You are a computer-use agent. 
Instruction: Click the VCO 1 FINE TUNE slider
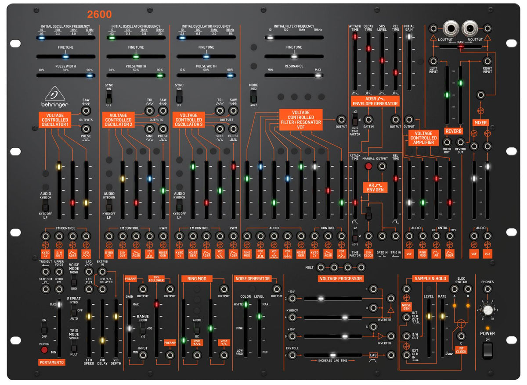point(66,57)
